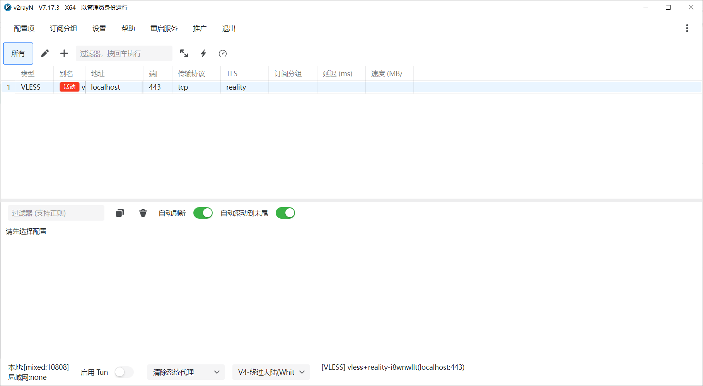Click the plus add subscription group icon
Screen dimensions: 703x386
pyautogui.click(x=64, y=53)
